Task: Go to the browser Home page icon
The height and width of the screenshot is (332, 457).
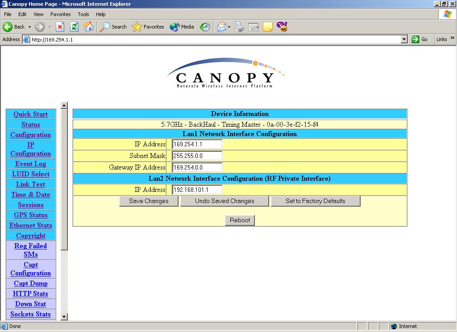Action: (88, 27)
